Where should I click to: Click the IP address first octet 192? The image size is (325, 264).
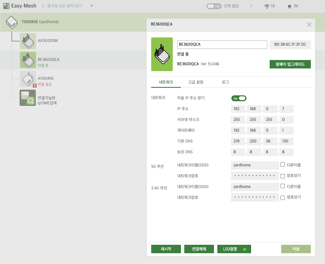click(238, 109)
